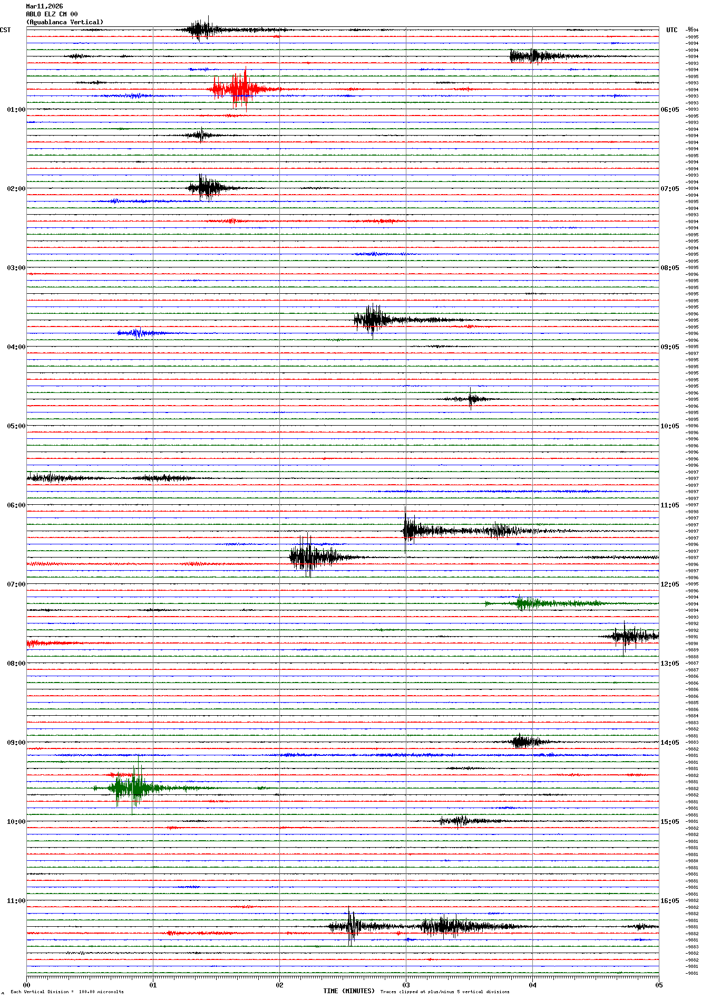Viewport: 701px width, 999px height.
Task: Click the TIME (MINUTES) axis label
Action: pos(349,991)
